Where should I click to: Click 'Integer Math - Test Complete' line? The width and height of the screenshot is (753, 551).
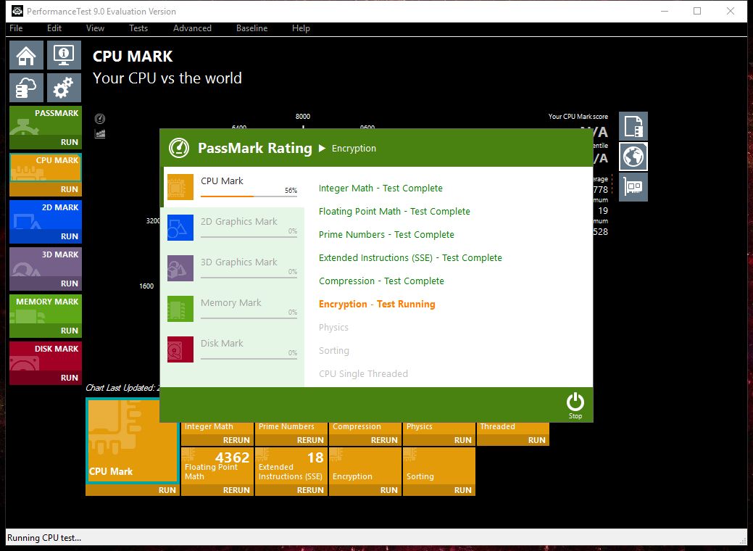point(380,188)
